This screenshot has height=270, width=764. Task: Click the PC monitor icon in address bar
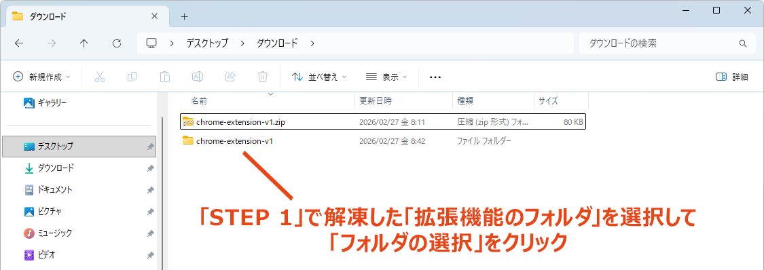click(x=151, y=43)
